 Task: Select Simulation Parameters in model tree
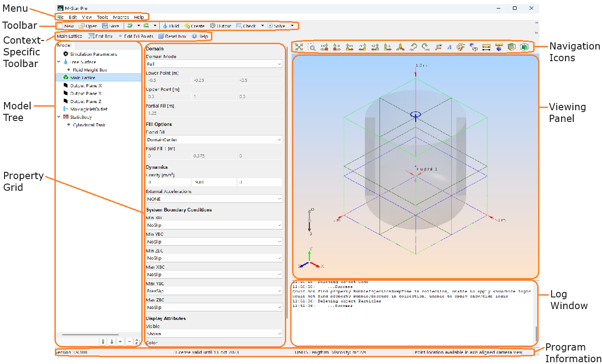pos(90,54)
